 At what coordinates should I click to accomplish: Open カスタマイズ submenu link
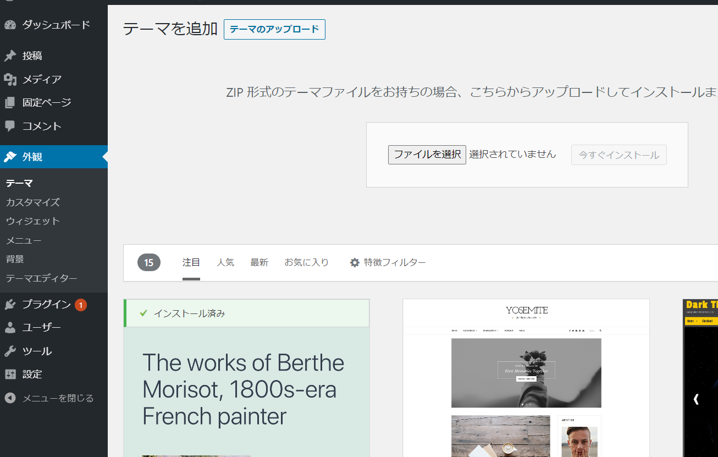coord(32,202)
